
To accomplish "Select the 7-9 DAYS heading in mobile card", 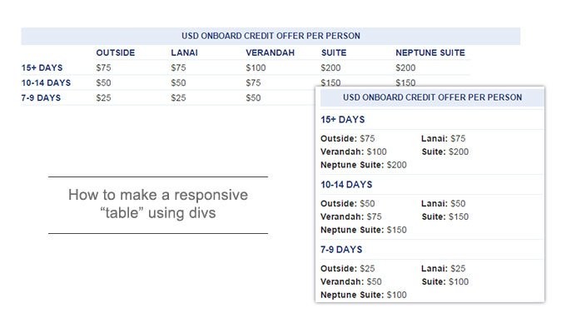I will point(341,249).
